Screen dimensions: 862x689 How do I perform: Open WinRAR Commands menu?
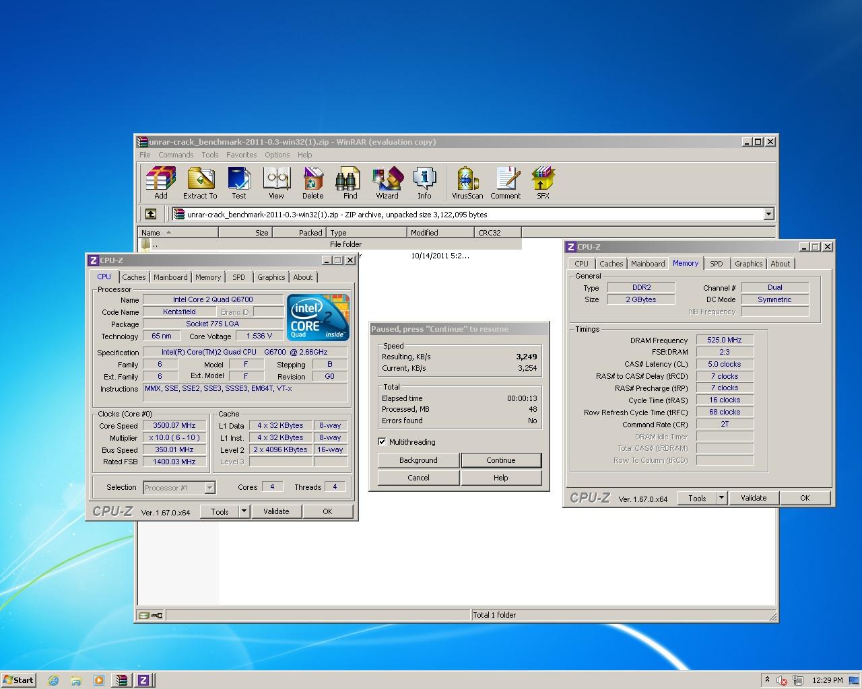(x=176, y=155)
